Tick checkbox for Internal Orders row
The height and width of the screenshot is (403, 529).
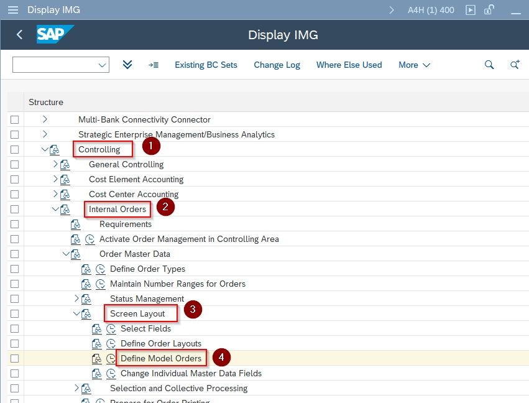(14, 209)
